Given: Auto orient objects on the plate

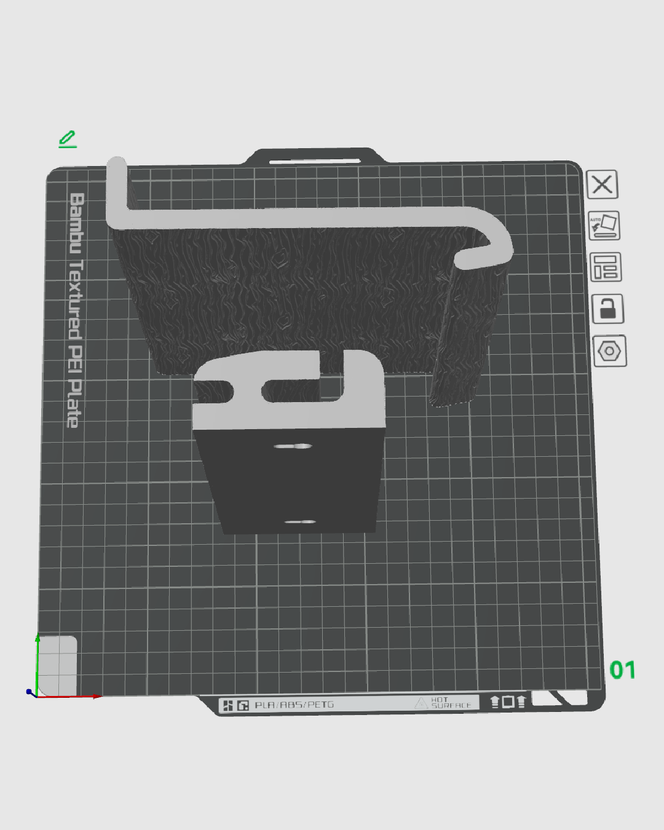Looking at the screenshot, I should click(604, 226).
